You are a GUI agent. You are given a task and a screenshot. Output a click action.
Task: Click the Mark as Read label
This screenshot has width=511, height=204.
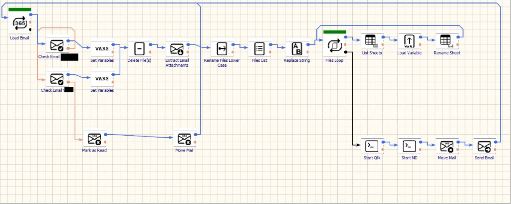94,150
